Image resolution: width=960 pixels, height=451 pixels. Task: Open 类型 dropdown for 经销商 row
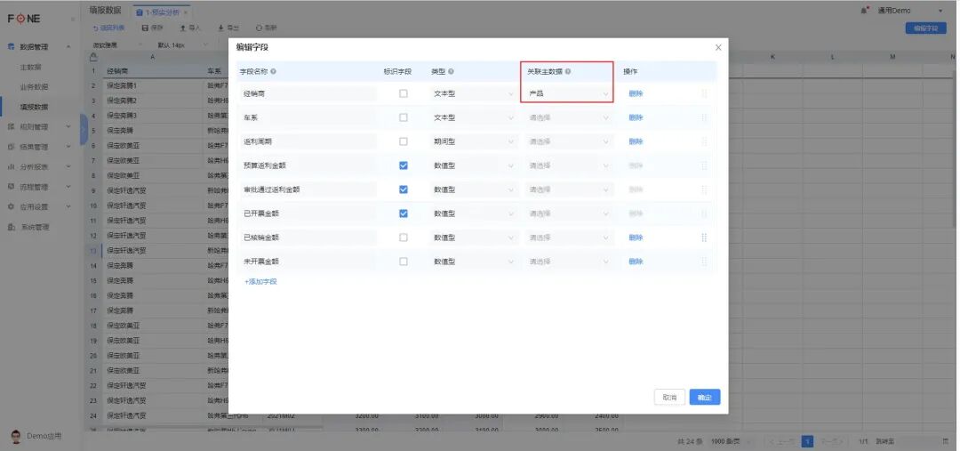pyautogui.click(x=473, y=93)
